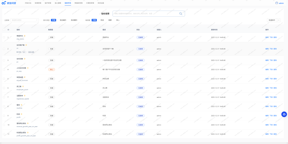This screenshot has width=288, height=144.
Task: Select the 指标市场 tab
Action: click(68, 3)
